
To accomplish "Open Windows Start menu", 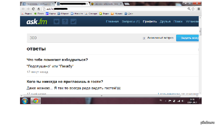I will (x=25, y=101).
